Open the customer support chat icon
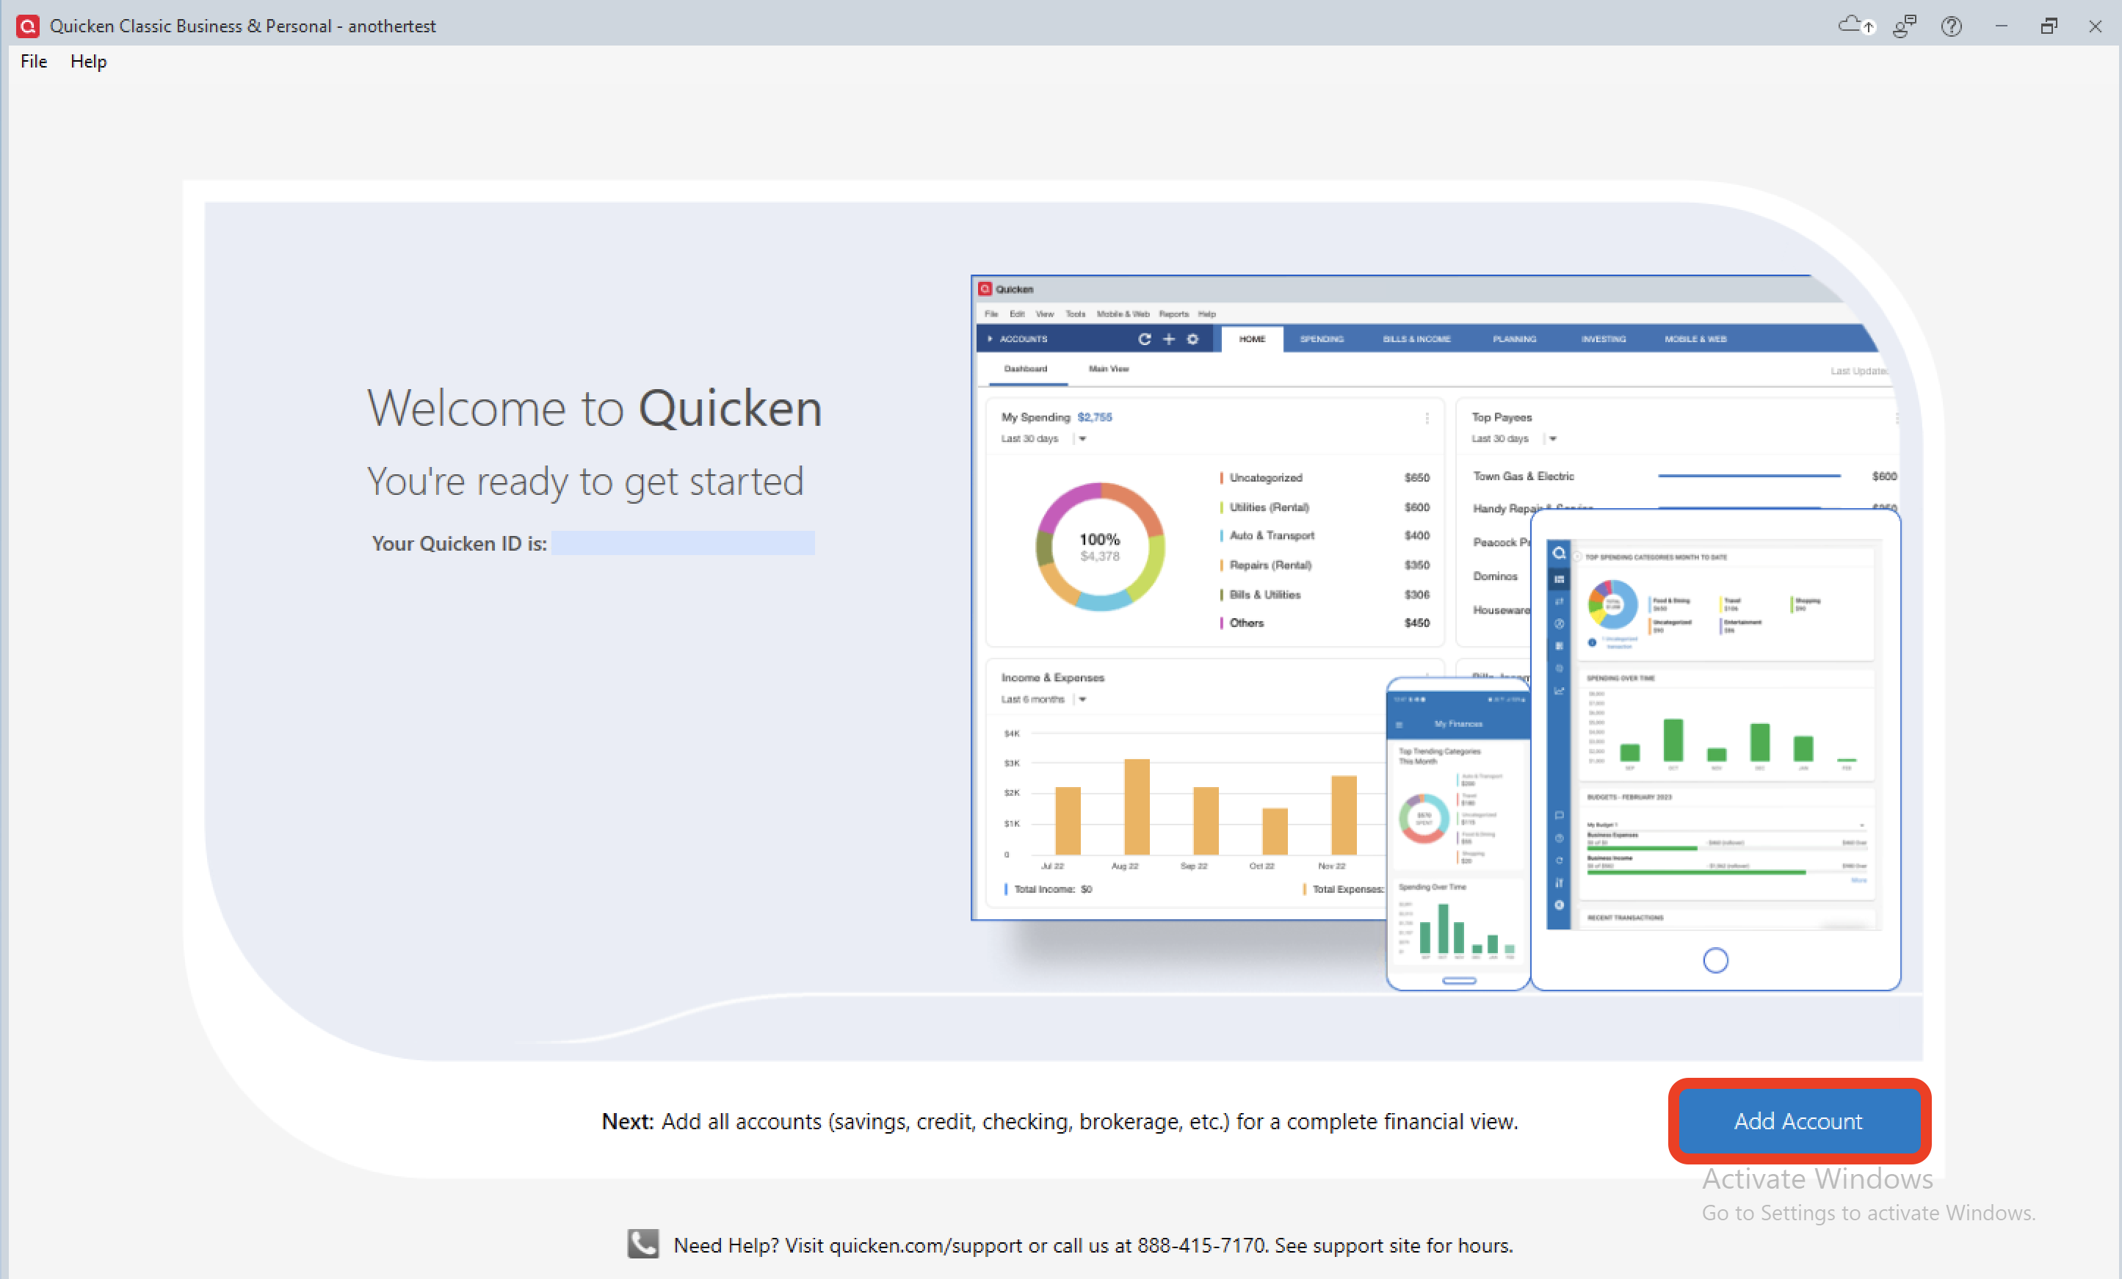The image size is (2122, 1279). coord(1904,26)
